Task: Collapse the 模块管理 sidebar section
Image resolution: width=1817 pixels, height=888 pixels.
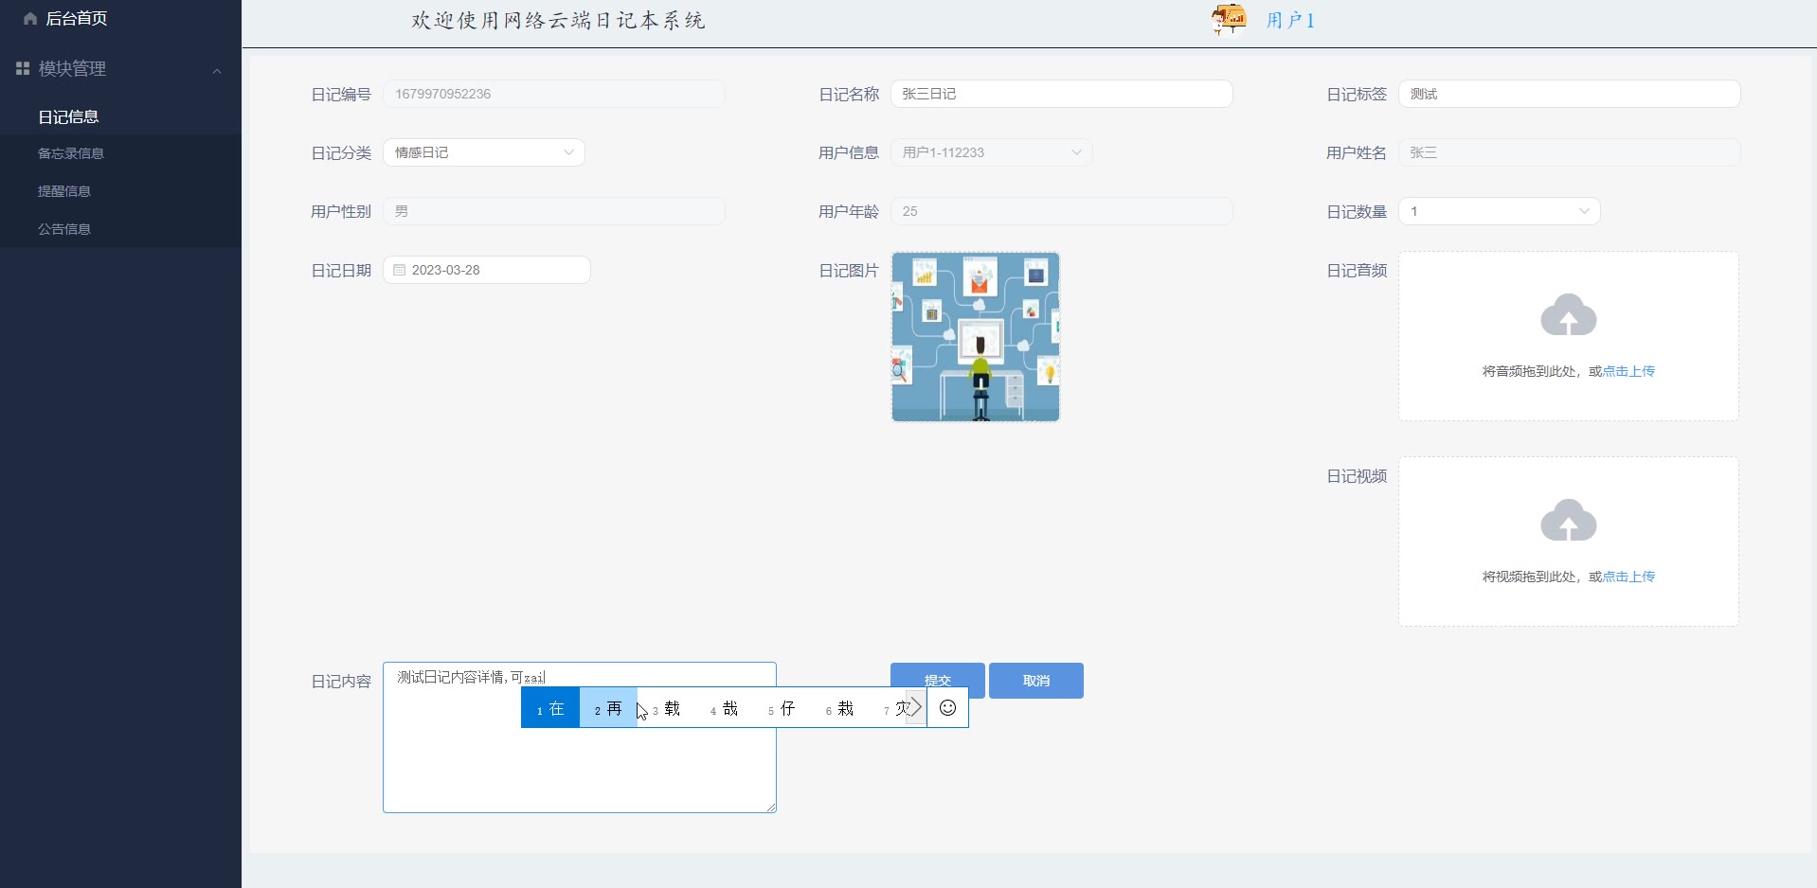Action: 217,70
